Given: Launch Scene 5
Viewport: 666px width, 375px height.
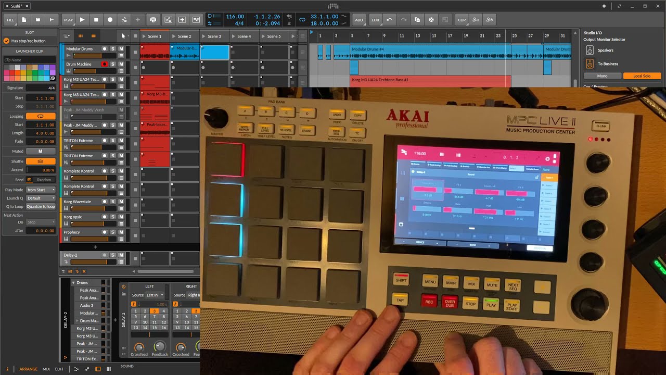Looking at the screenshot, I should (x=264, y=36).
